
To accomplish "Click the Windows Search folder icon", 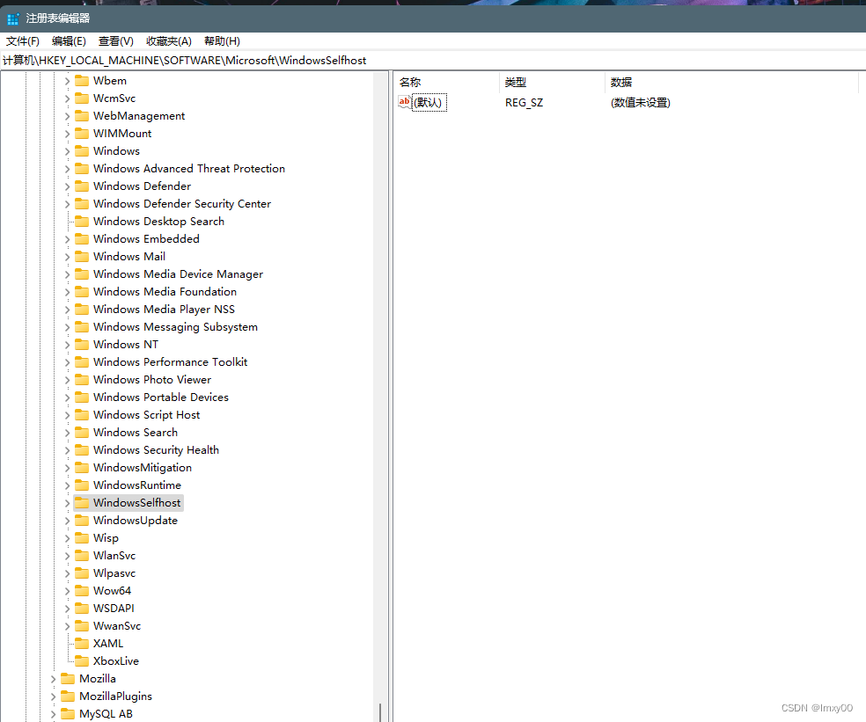I will pos(82,432).
